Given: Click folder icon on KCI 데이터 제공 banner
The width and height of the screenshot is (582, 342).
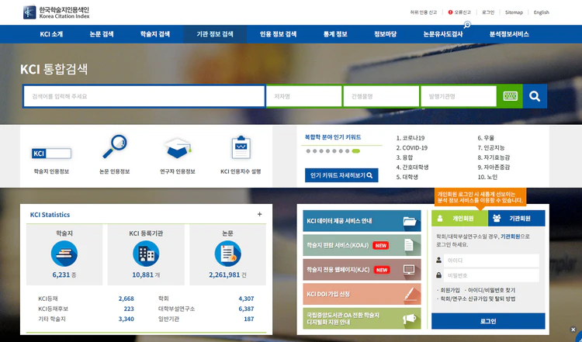Looking at the screenshot, I should (410, 221).
